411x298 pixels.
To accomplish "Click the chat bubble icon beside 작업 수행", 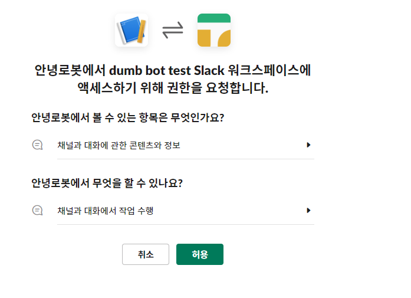I will [x=38, y=211].
